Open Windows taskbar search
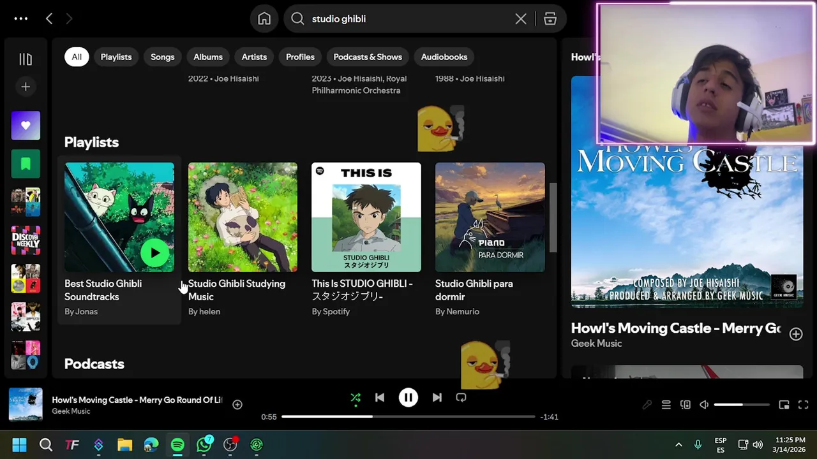This screenshot has height=459, width=817. point(45,444)
